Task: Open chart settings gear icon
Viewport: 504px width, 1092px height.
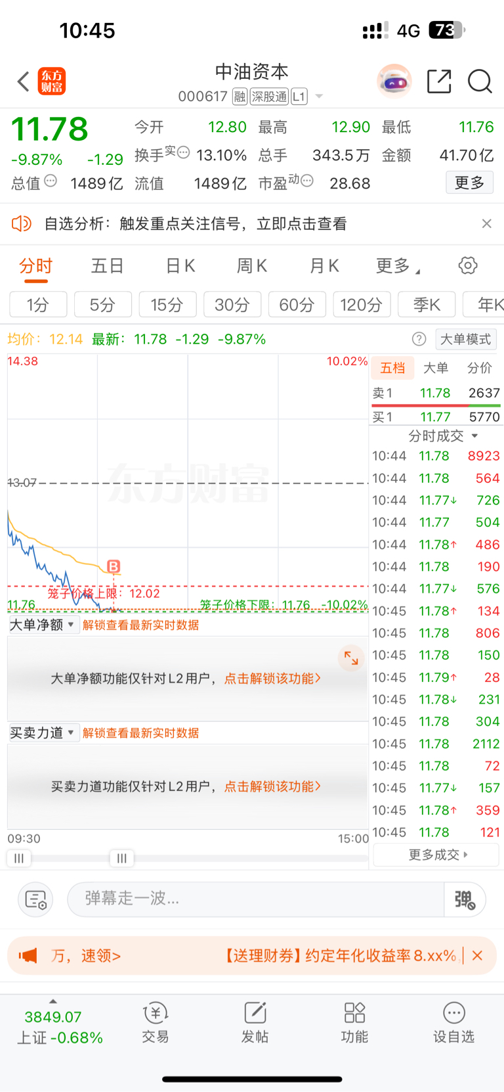Action: pyautogui.click(x=468, y=265)
